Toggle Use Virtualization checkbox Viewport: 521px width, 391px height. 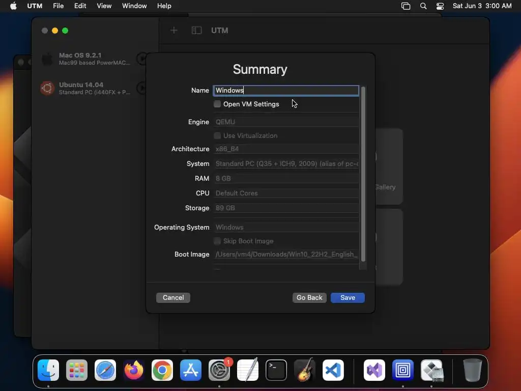pos(217,135)
